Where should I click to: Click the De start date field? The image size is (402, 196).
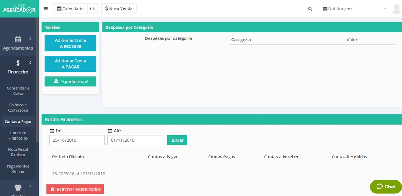click(77, 140)
